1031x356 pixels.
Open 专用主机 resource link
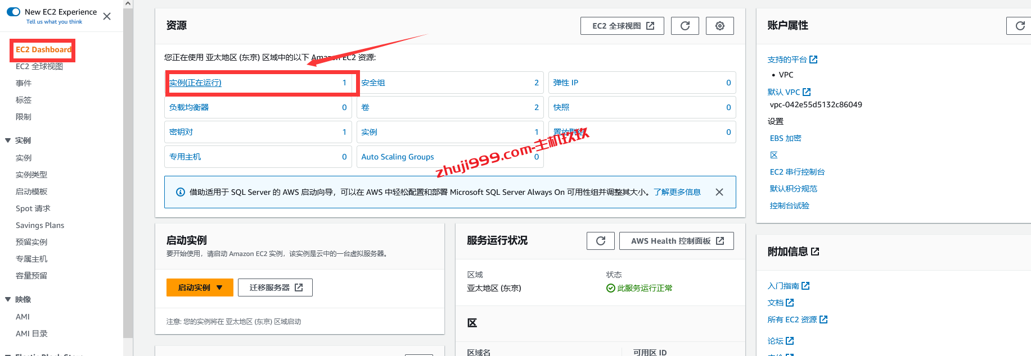coord(185,157)
